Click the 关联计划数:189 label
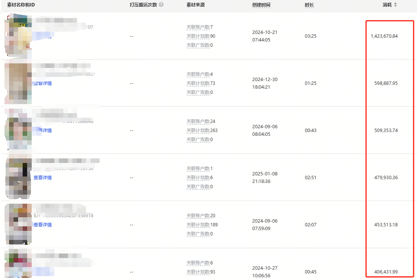The height and width of the screenshot is (278, 417). [x=202, y=225]
